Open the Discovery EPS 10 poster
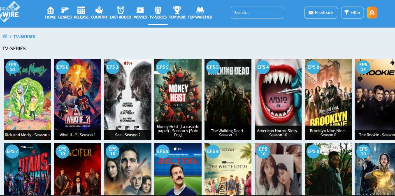 coord(375,169)
